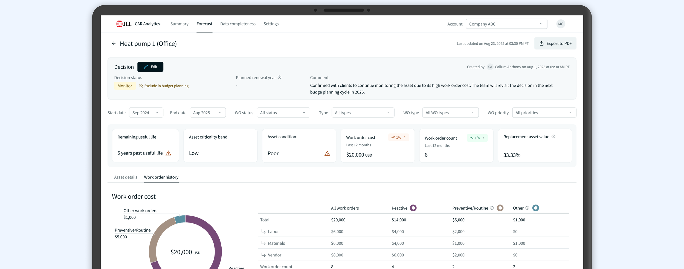Click the Other blue legend ring
The width and height of the screenshot is (684, 269).
(535, 208)
